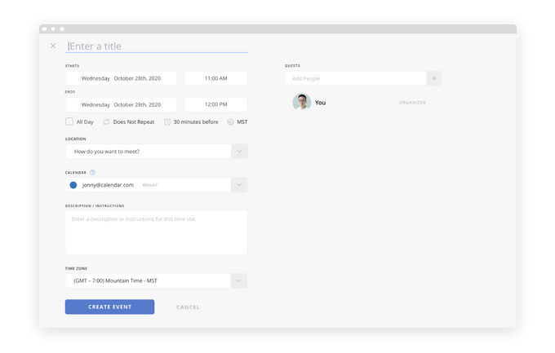The height and width of the screenshot is (353, 555).
Task: Expand the Time Zone dropdown arrow
Action: pyautogui.click(x=239, y=280)
